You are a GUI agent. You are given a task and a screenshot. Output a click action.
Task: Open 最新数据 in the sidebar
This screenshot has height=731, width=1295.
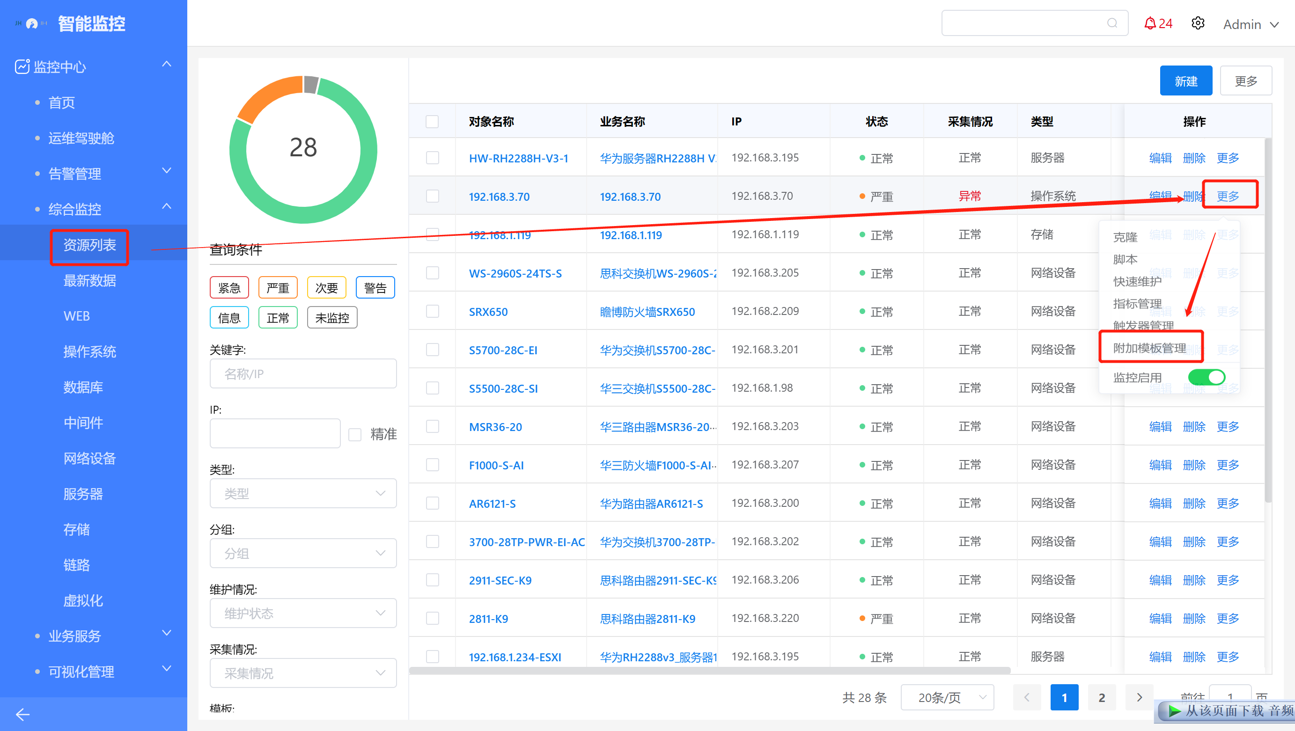click(x=89, y=280)
